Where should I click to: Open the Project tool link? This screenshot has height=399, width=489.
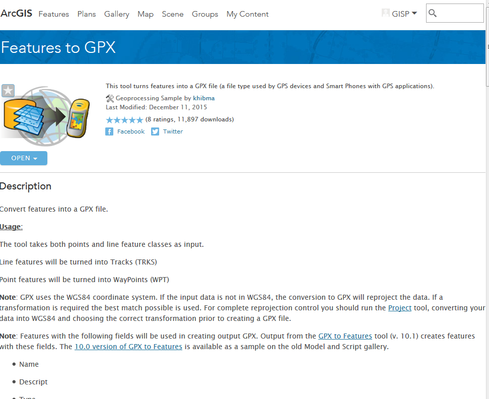[399, 308]
